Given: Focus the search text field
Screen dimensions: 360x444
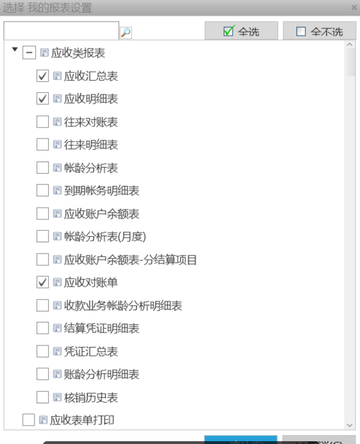Looking at the screenshot, I should tap(61, 31).
